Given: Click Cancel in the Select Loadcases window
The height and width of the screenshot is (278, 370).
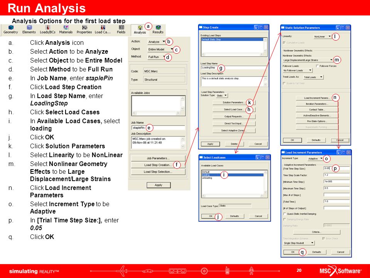Looking at the screenshot, I should [x=258, y=216].
